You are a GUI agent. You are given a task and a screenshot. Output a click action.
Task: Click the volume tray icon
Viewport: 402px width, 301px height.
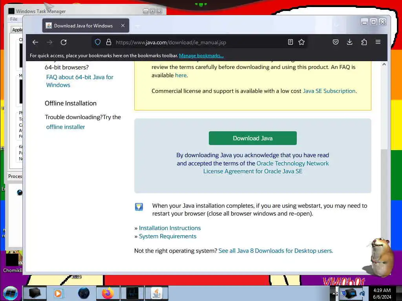(362, 293)
